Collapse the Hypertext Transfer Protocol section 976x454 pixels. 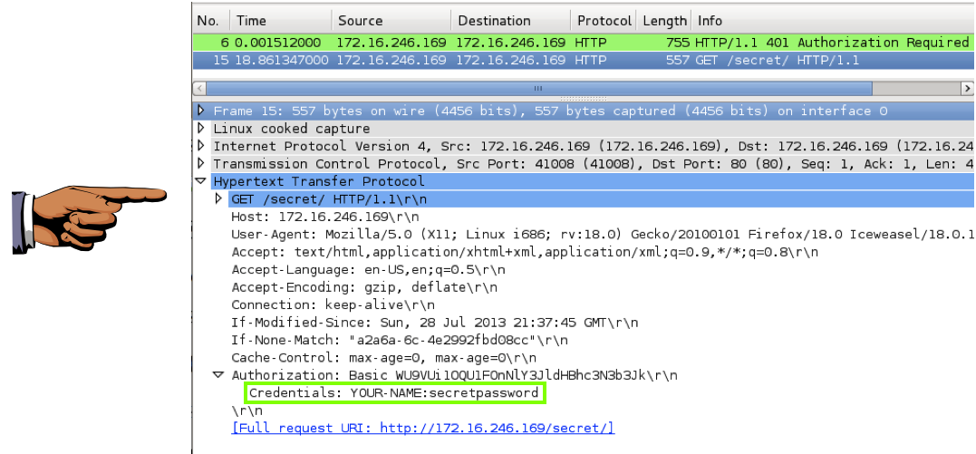click(x=201, y=181)
